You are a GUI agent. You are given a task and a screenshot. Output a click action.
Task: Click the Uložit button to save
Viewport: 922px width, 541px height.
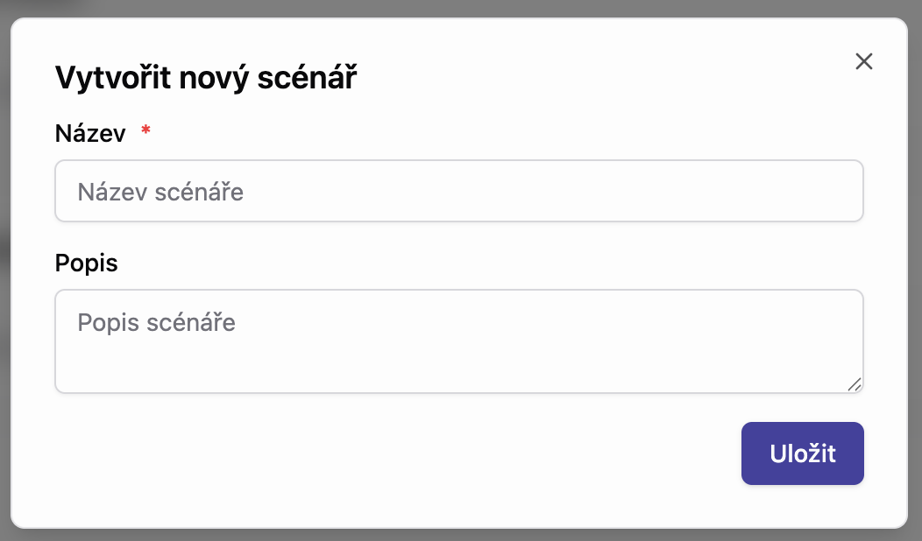point(802,453)
